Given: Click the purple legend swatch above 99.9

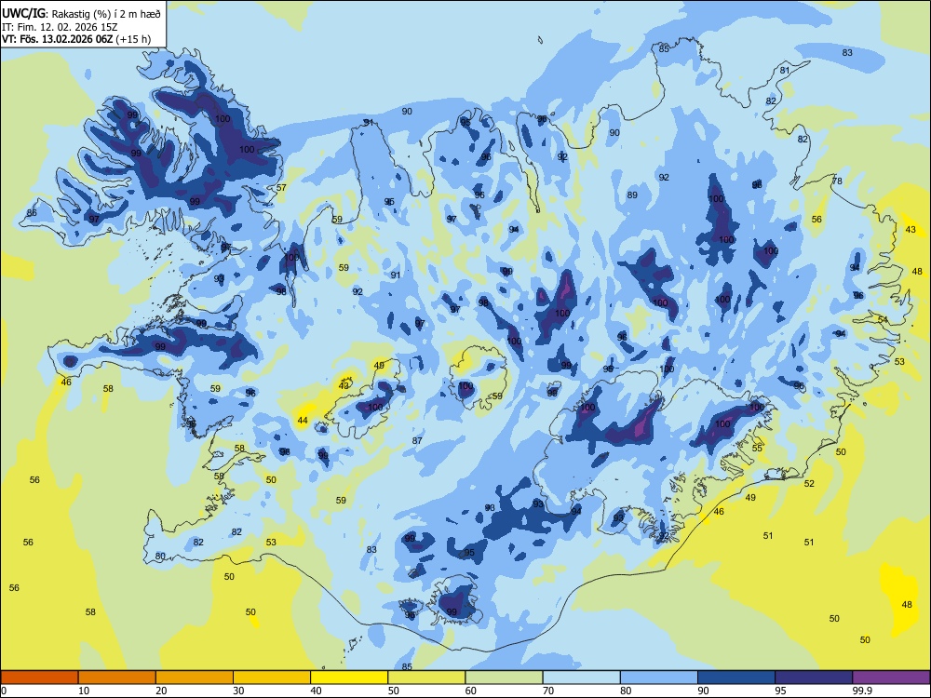Looking at the screenshot, I should point(891,678).
